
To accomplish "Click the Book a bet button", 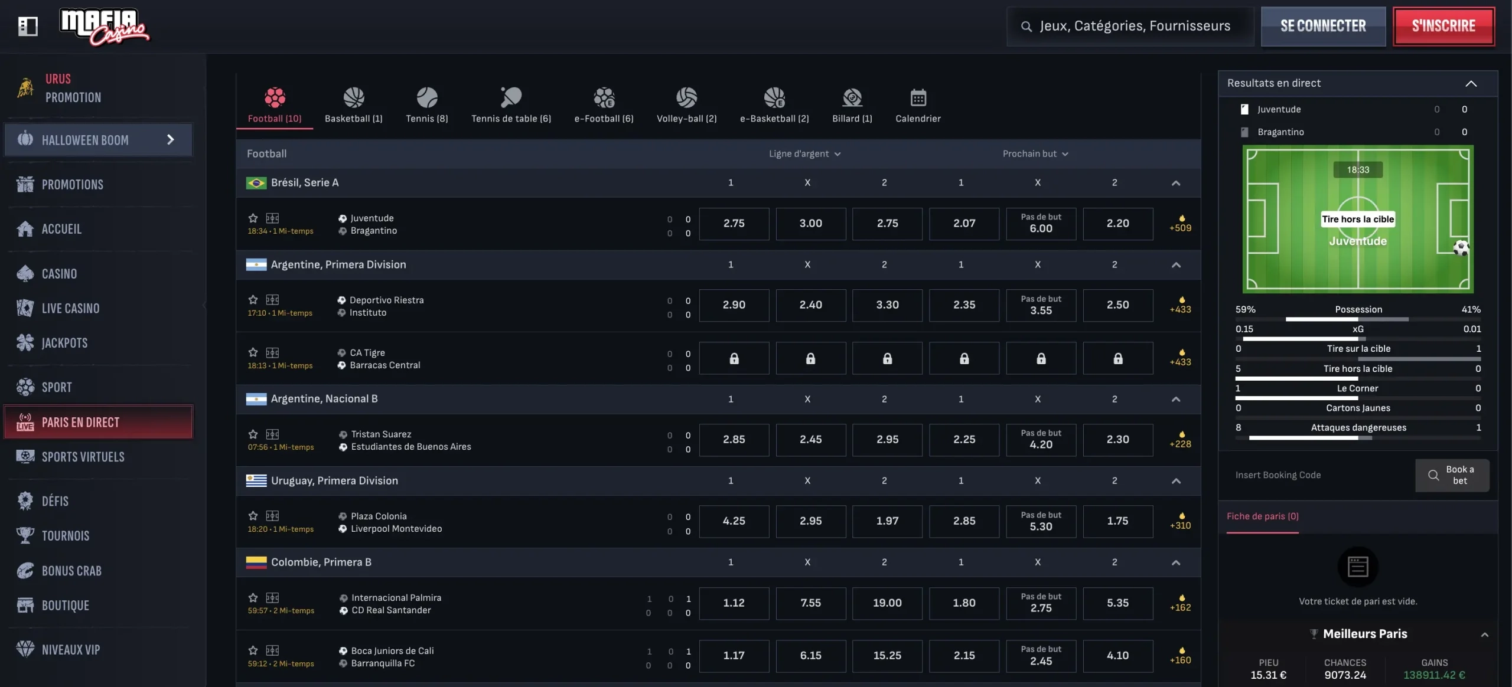I will click(1452, 475).
